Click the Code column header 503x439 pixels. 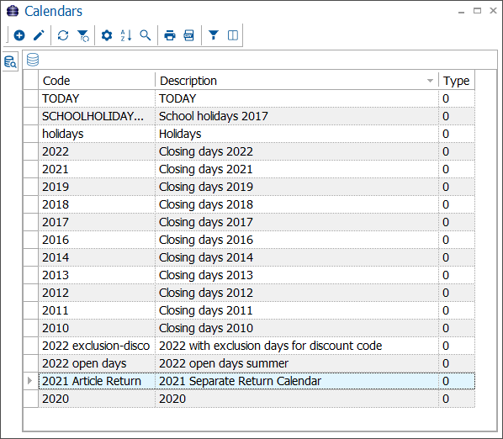pyautogui.click(x=97, y=81)
